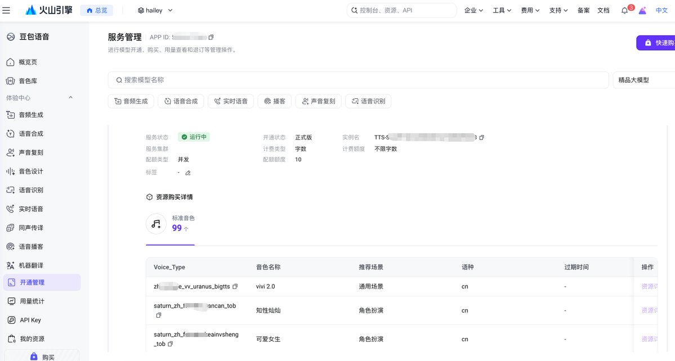Click the 快速购买 button

click(656, 43)
